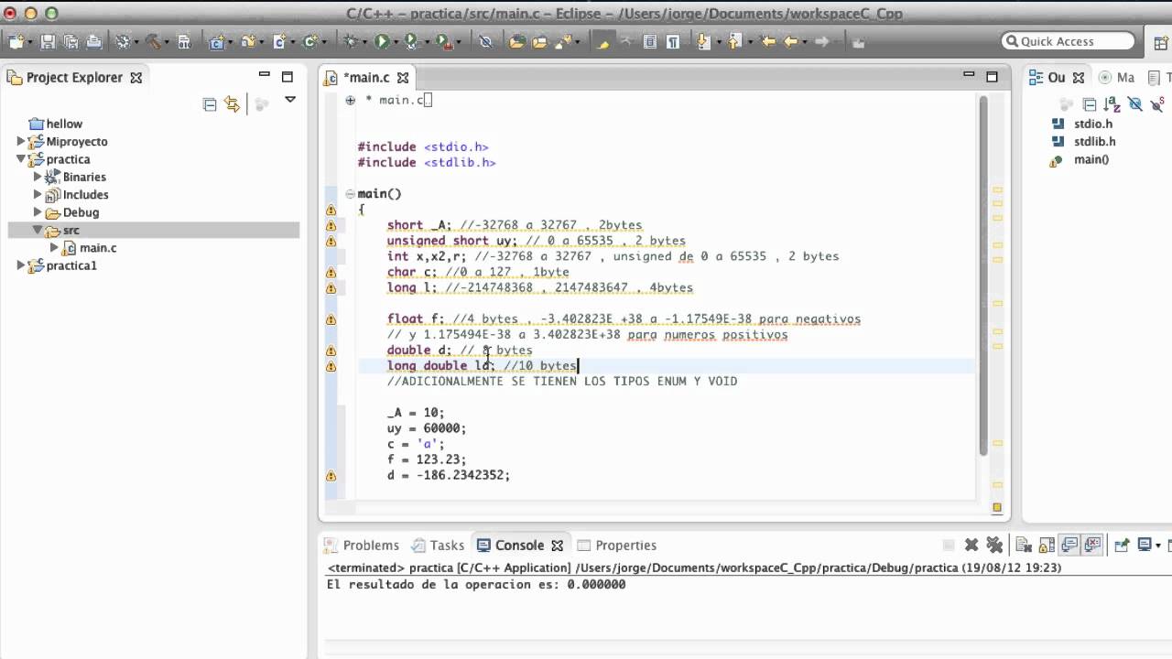Click Remove Launch X icon in Console
The width and height of the screenshot is (1172, 659).
(971, 546)
